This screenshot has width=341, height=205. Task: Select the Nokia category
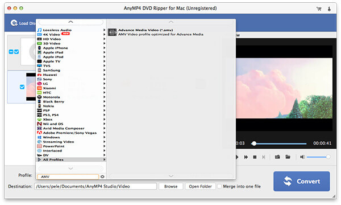tap(71, 106)
